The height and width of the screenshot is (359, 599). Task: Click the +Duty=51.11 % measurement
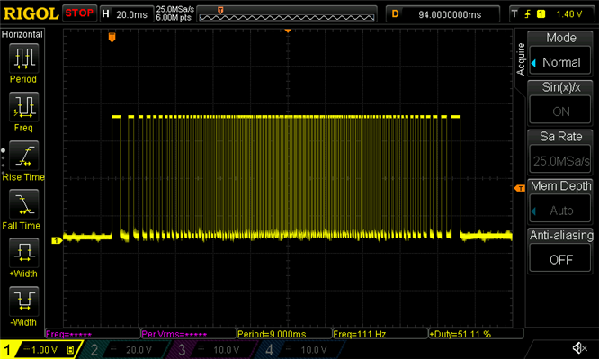click(x=477, y=334)
